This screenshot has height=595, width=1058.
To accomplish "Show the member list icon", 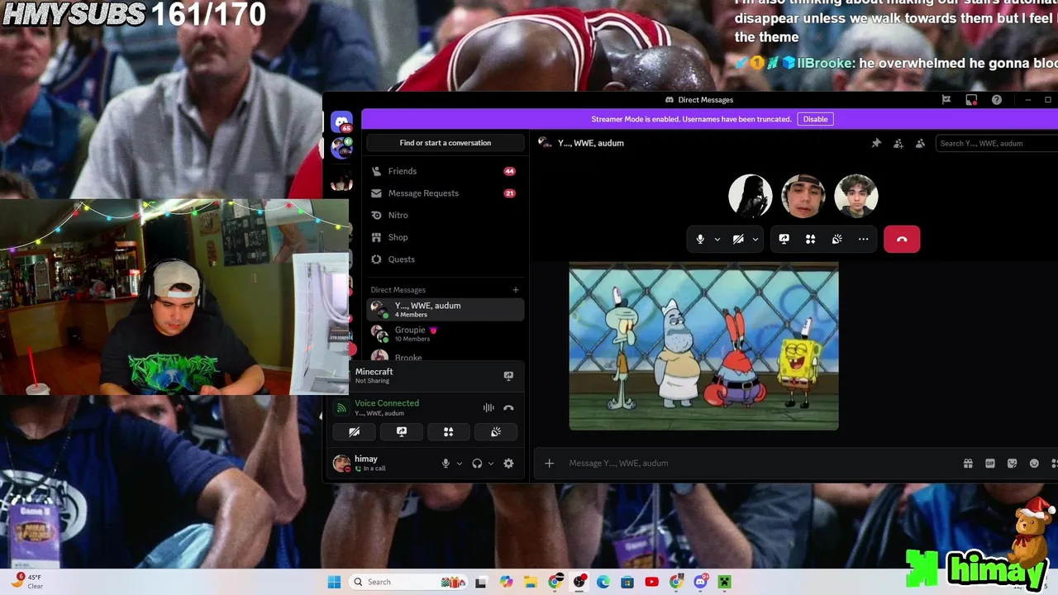I will pyautogui.click(x=920, y=143).
